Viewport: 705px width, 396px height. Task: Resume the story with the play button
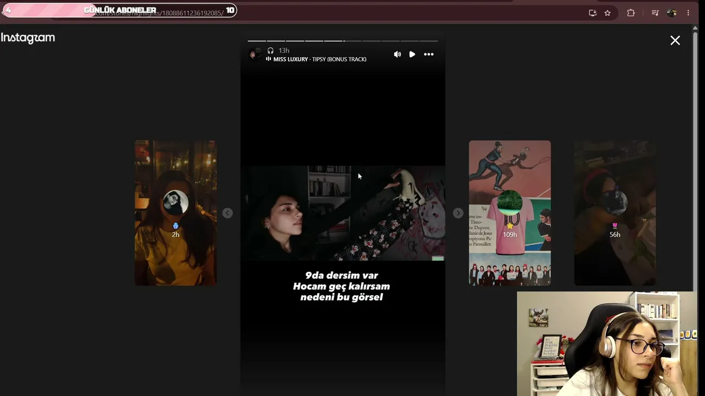412,54
